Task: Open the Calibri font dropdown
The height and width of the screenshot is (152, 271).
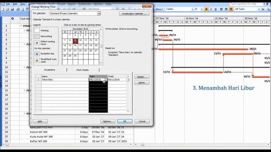Action: point(192,9)
